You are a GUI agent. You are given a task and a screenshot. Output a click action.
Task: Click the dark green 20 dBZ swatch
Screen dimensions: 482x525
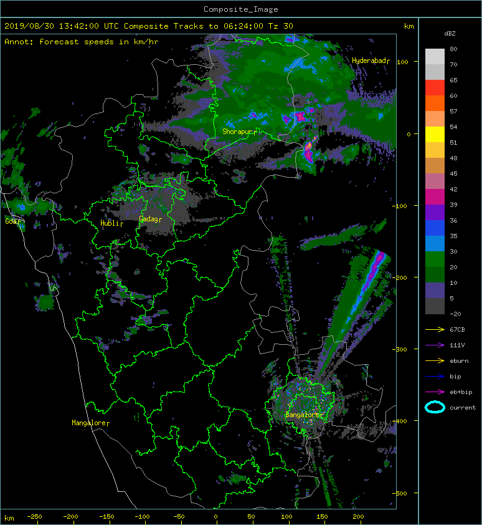(435, 274)
